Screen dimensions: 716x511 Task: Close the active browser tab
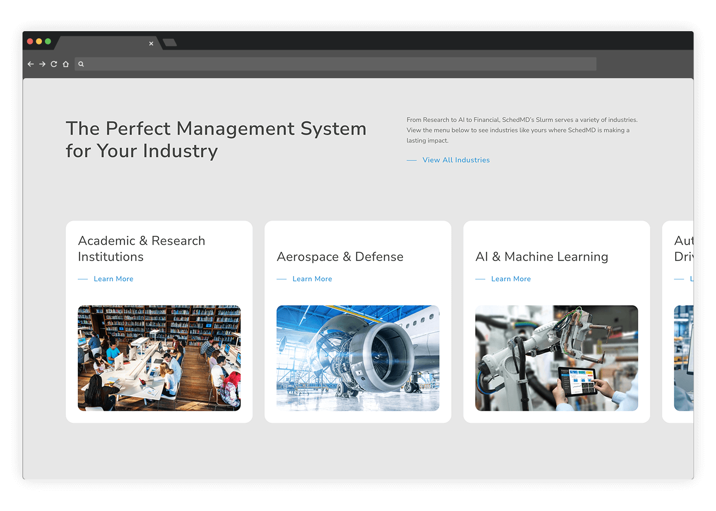(x=151, y=43)
